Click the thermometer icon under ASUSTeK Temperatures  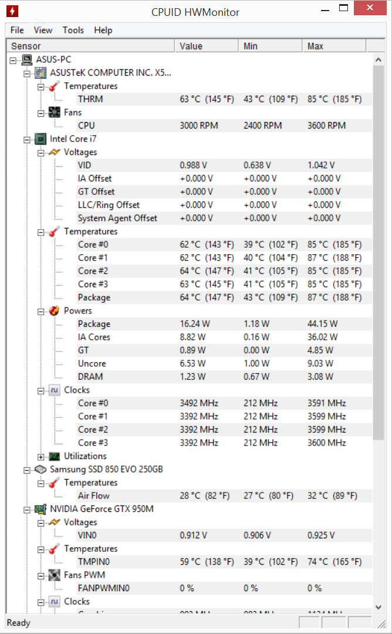tap(55, 86)
